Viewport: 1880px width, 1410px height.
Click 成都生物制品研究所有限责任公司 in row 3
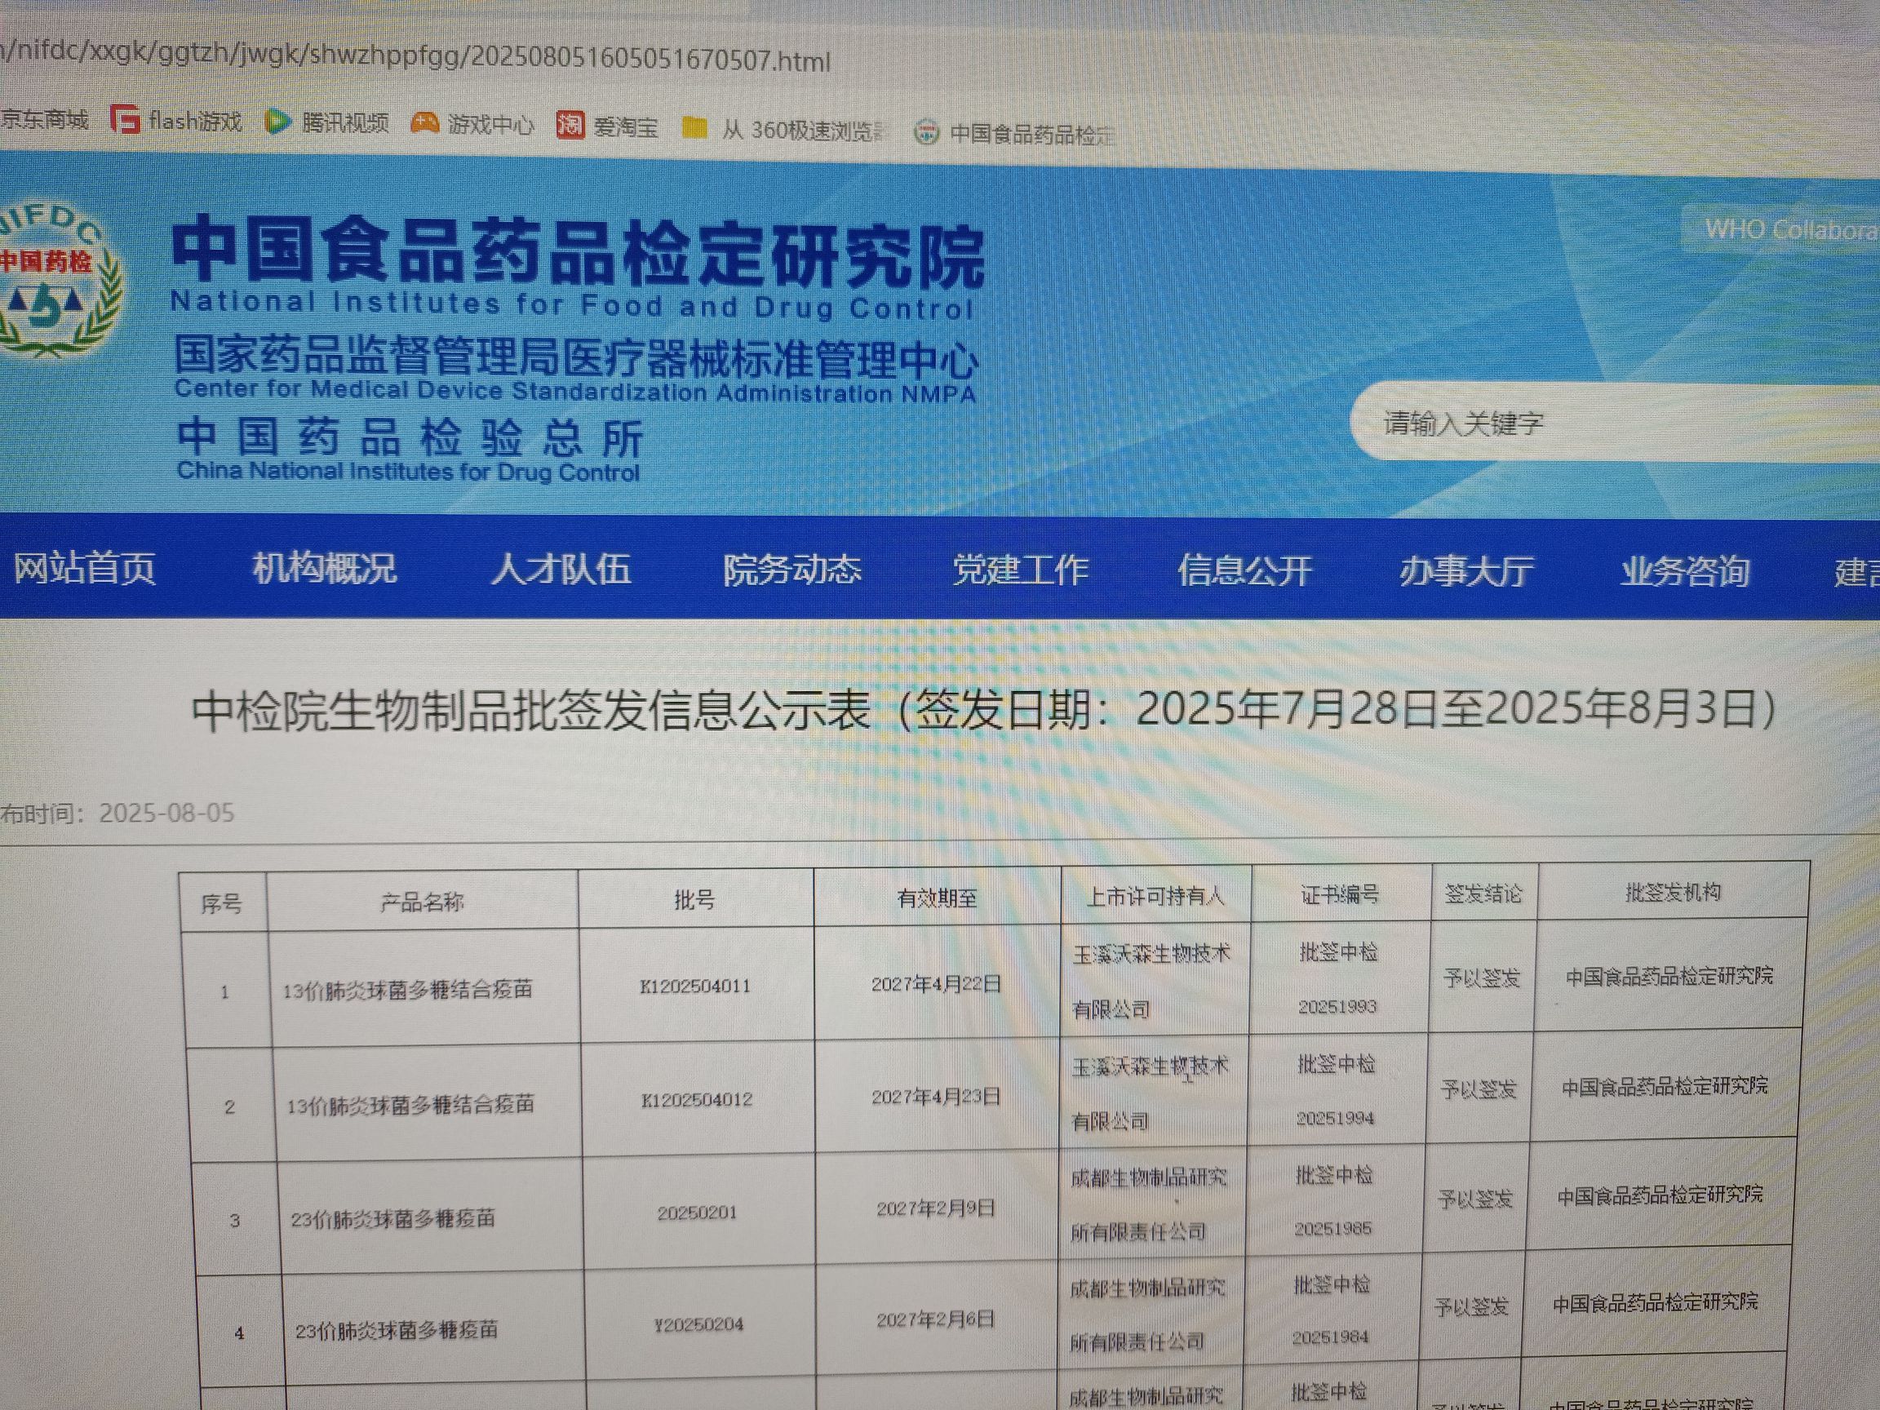point(1148,1204)
